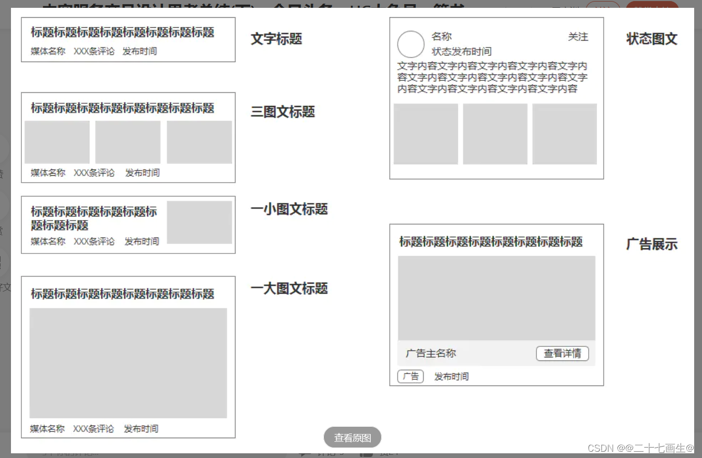Click 媒体名称 in the 一大图文标题 card

pyautogui.click(x=48, y=429)
